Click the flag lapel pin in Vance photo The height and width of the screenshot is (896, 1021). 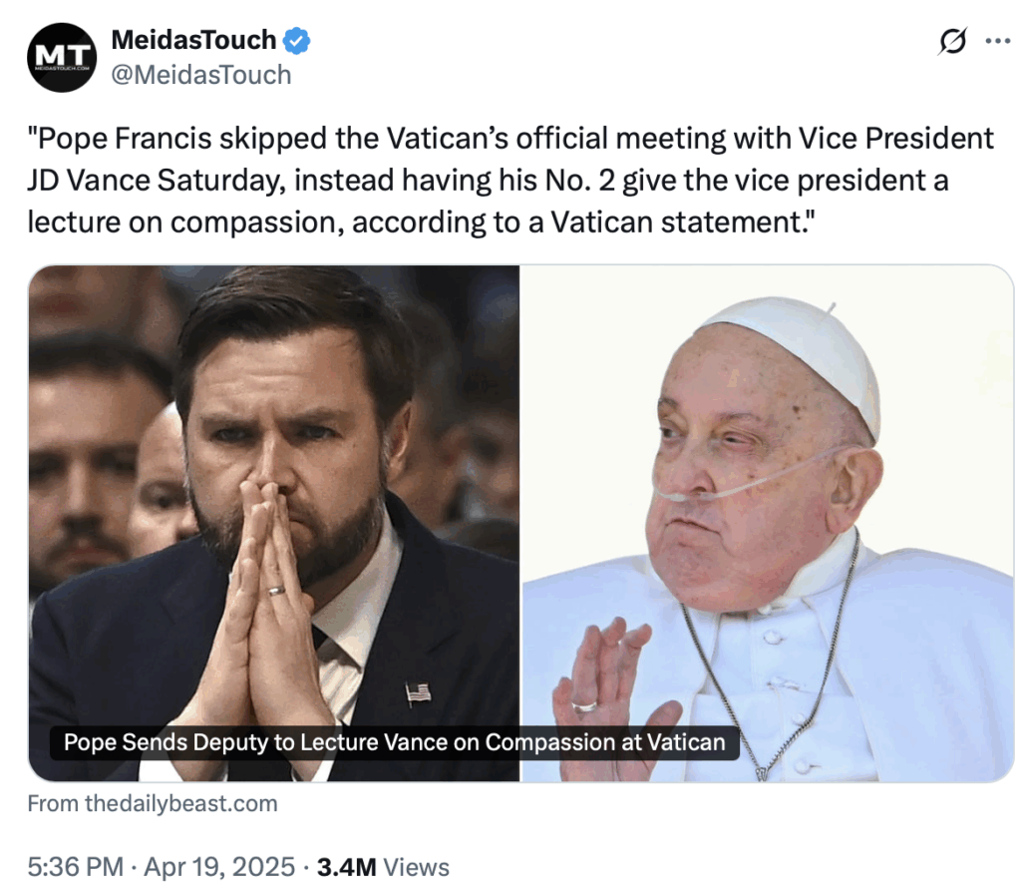point(418,692)
